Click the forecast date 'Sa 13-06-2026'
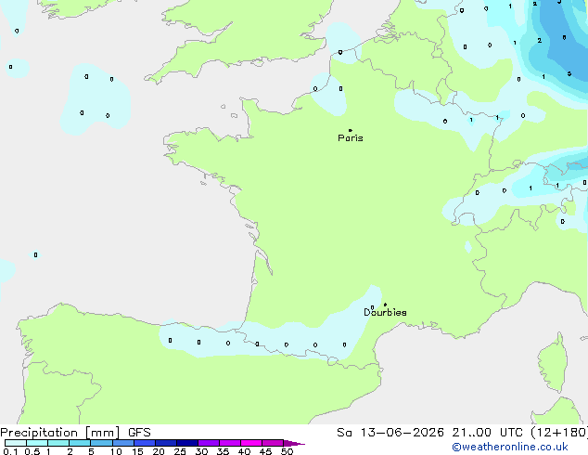Viewport: 588px width, 455px height. pyautogui.click(x=390, y=433)
